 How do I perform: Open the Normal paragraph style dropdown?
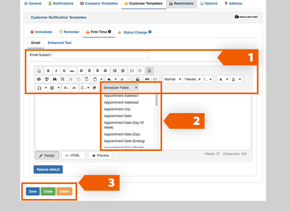pos(172,79)
